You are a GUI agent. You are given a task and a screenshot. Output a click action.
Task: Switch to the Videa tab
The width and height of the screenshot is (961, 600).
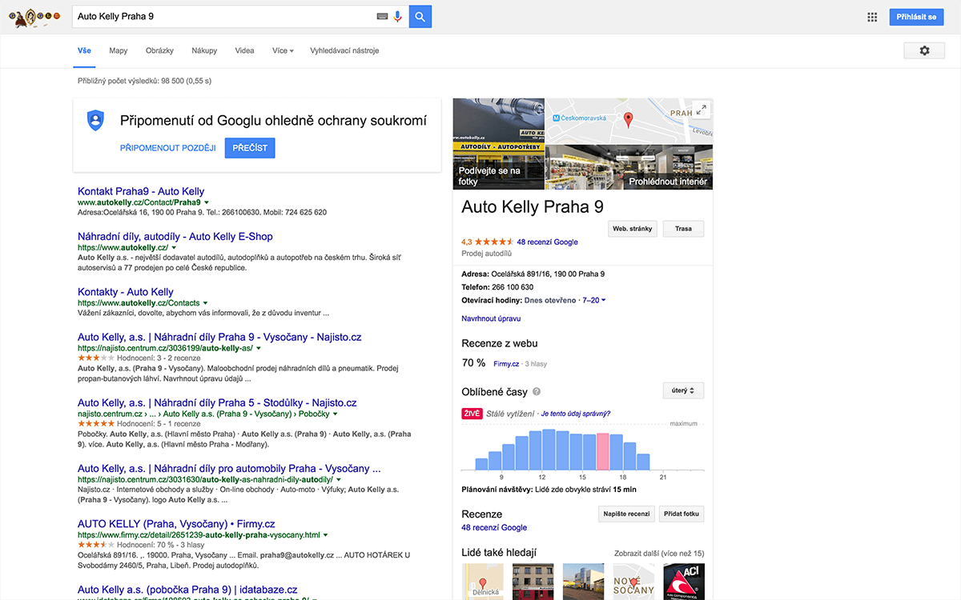pos(244,50)
